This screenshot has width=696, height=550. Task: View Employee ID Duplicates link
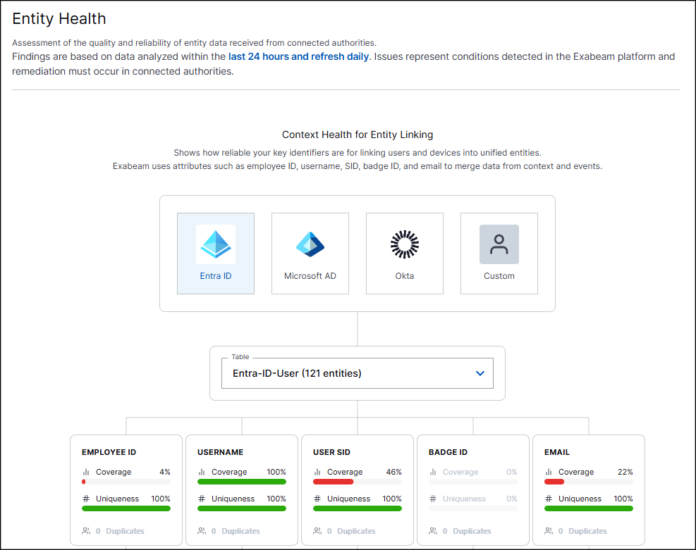(125, 531)
